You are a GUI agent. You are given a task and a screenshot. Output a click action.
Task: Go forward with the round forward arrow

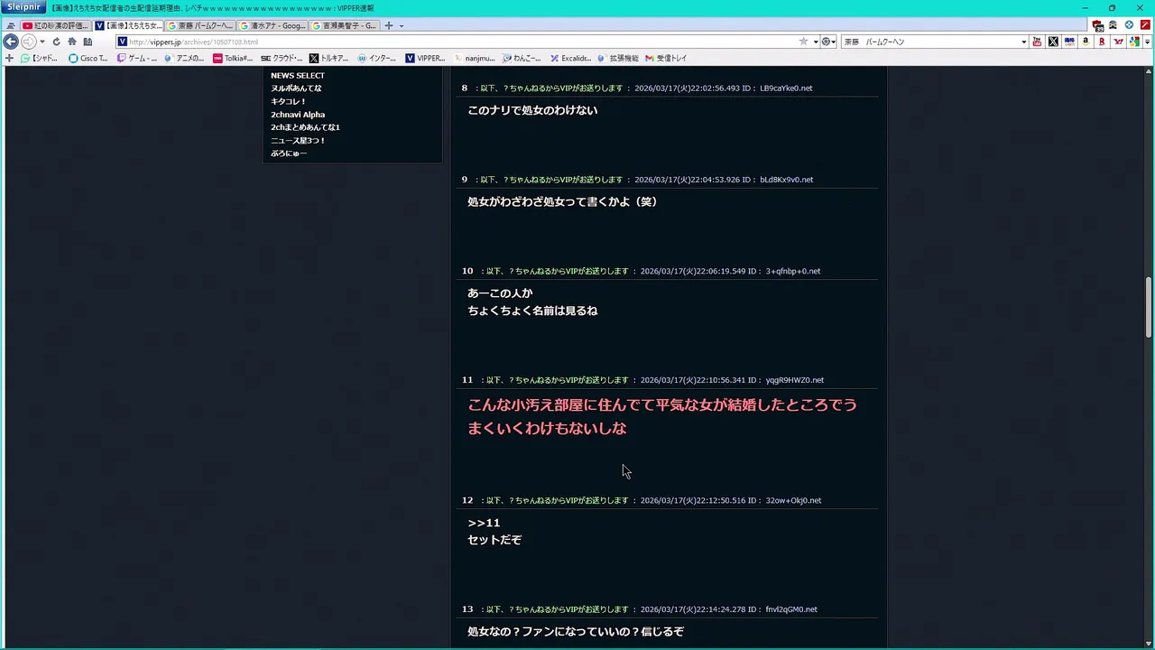[29, 42]
